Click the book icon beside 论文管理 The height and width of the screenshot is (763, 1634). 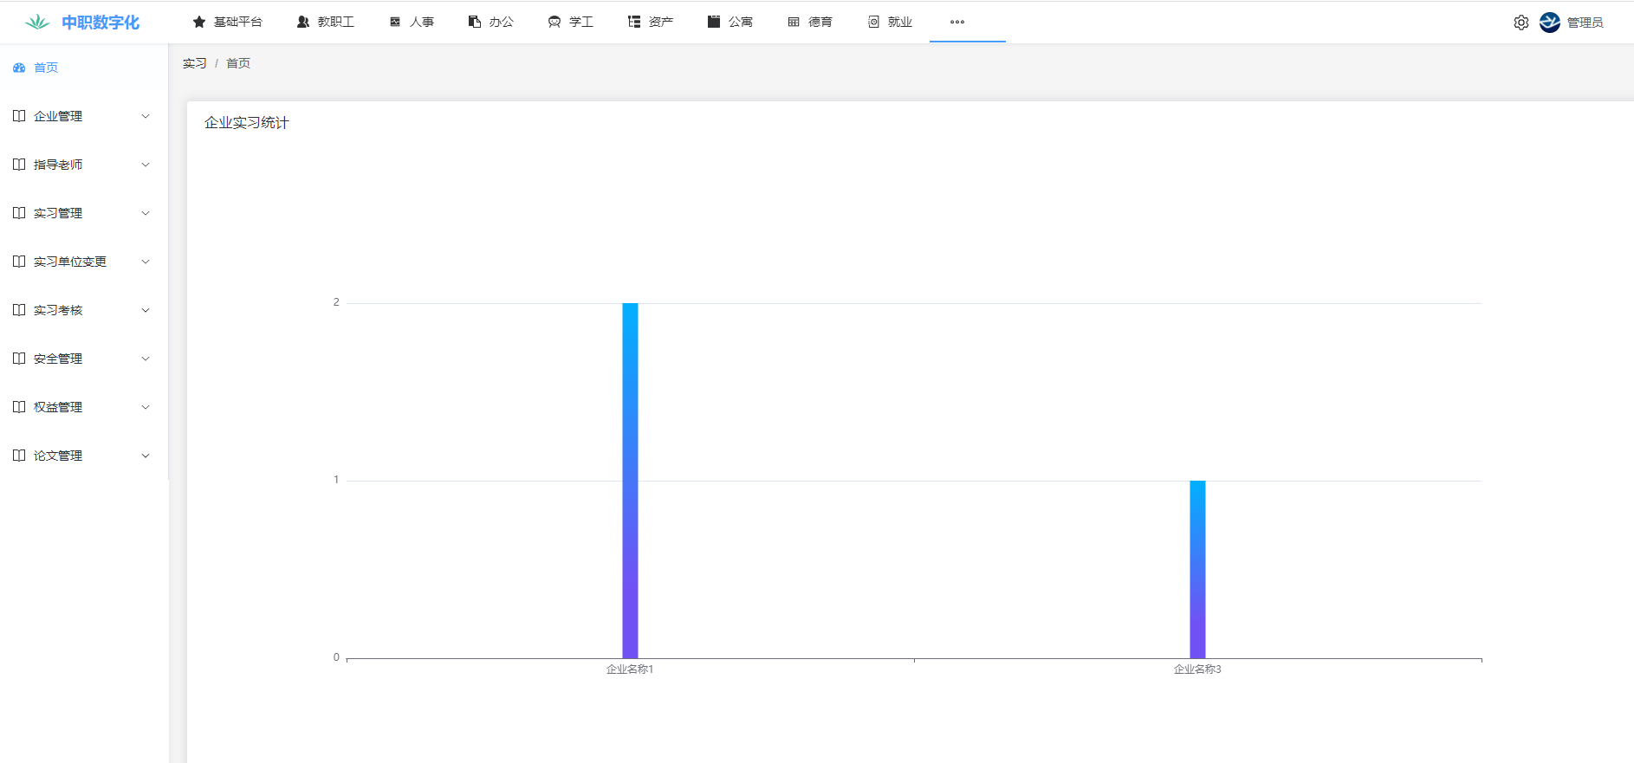click(x=19, y=456)
